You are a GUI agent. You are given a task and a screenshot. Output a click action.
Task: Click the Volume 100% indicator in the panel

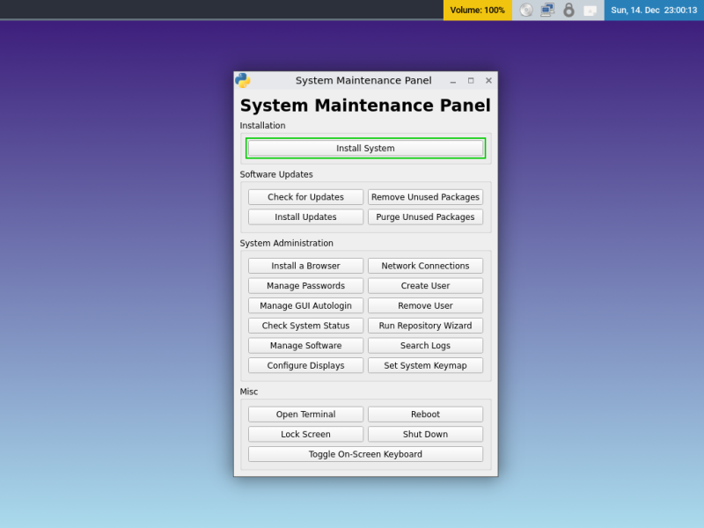476,11
